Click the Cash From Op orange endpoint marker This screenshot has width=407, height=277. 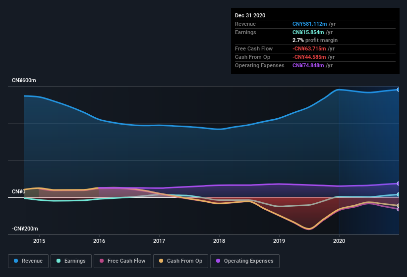[x=399, y=206]
